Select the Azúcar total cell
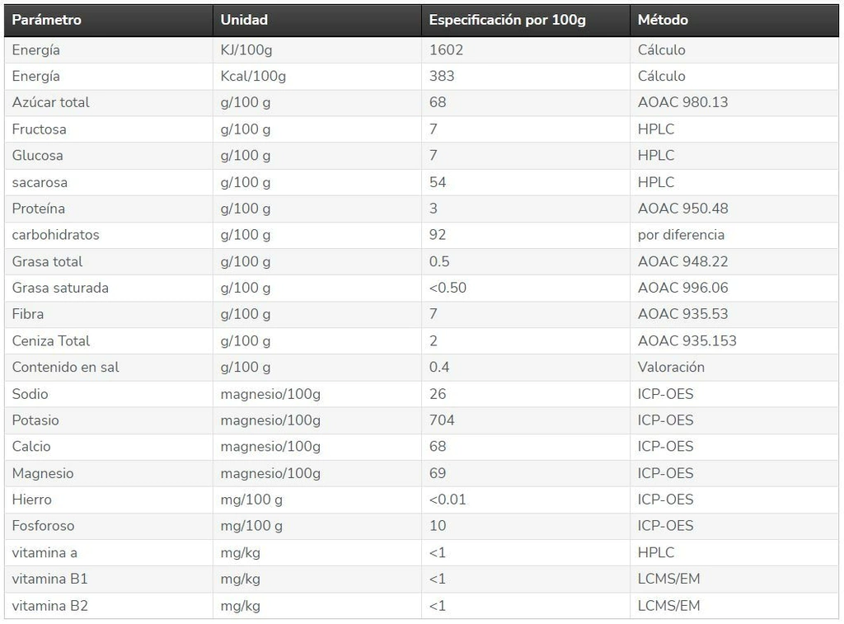Image resolution: width=844 pixels, height=624 pixels. click(x=51, y=102)
